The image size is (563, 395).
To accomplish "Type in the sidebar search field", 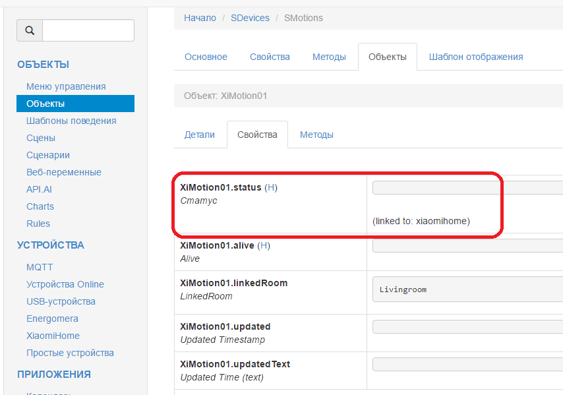I will pyautogui.click(x=88, y=30).
